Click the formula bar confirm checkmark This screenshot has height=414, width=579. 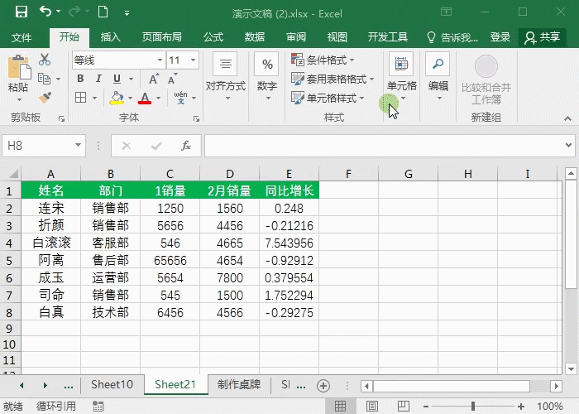[x=156, y=146]
